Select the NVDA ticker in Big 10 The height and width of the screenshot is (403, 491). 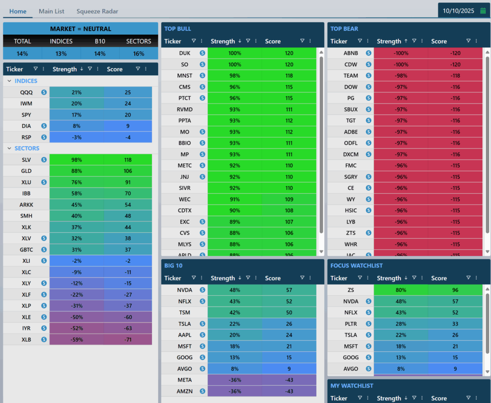(x=185, y=290)
